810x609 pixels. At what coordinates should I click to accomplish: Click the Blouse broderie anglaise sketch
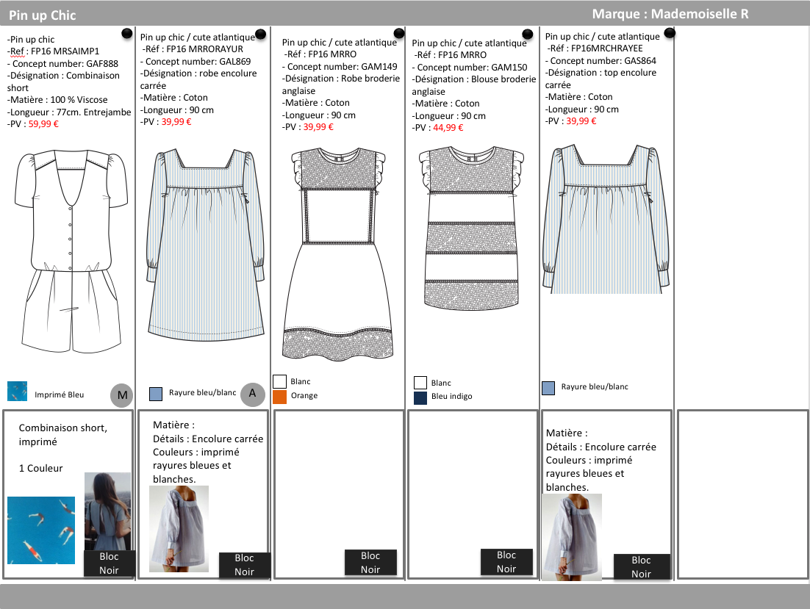pos(471,228)
